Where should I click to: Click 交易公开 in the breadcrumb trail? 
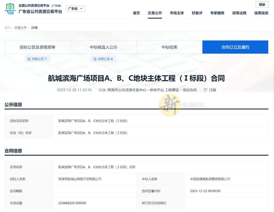[x=20, y=28]
